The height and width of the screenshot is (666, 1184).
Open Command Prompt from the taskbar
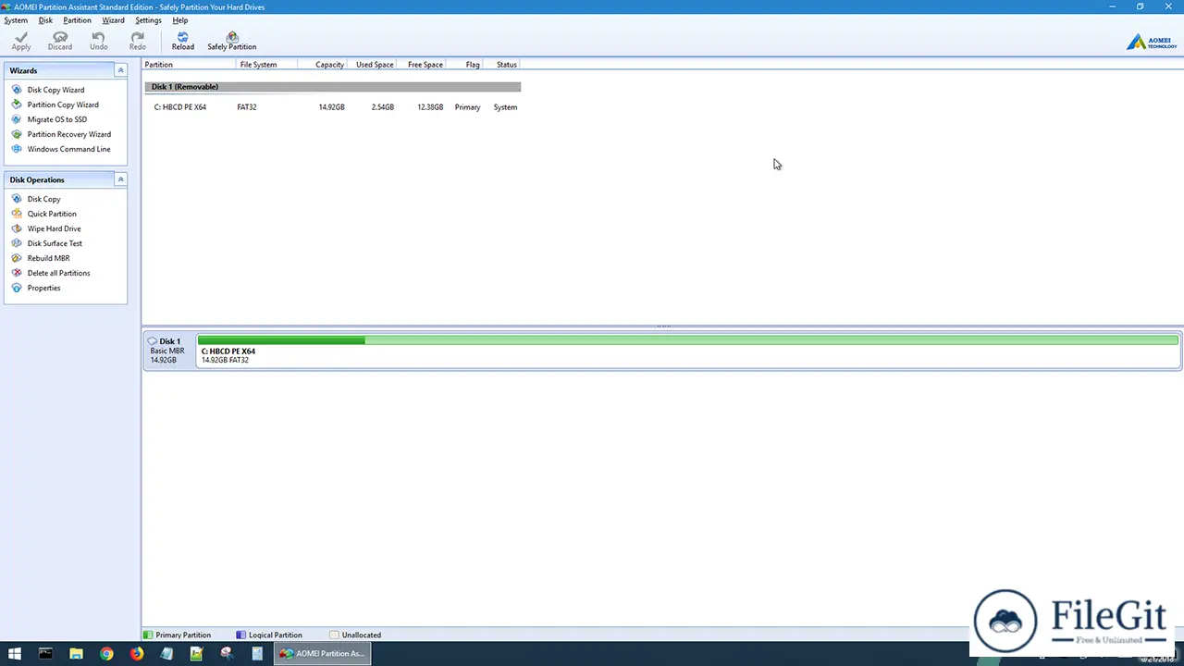coord(45,653)
